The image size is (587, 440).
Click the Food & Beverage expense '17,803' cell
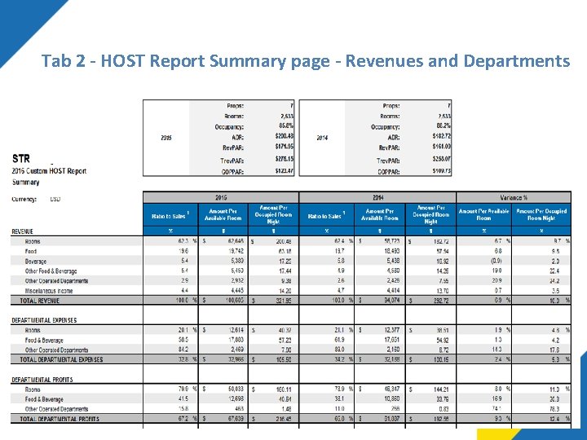pyautogui.click(x=236, y=340)
